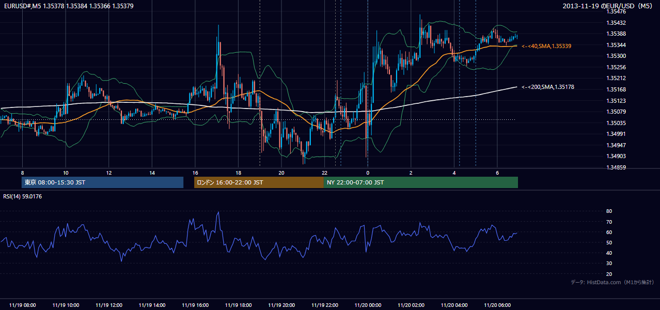This screenshot has width=660, height=310.
Task: Click the 11/19 22:00 time label
Action: point(324,305)
